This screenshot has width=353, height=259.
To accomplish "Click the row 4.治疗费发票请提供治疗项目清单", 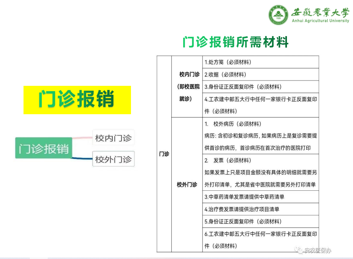I will [x=261, y=209].
